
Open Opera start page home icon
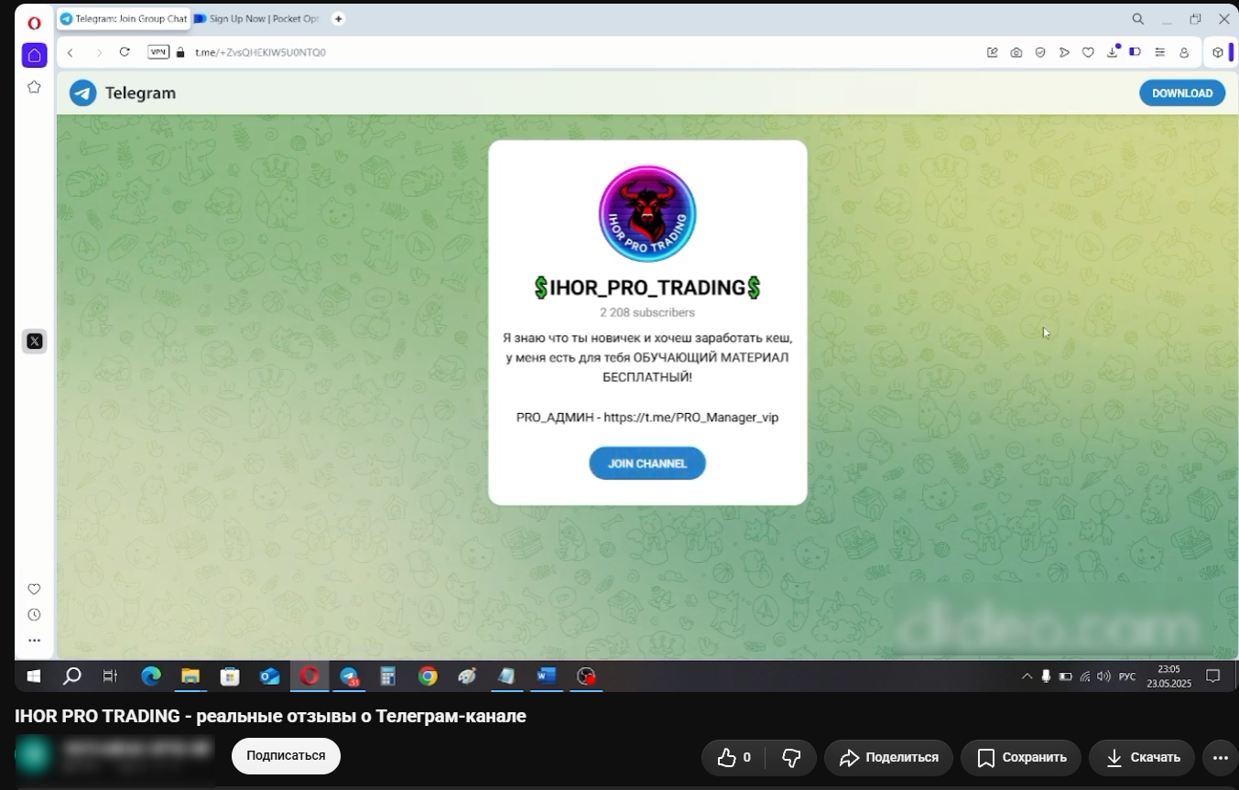[x=34, y=55]
